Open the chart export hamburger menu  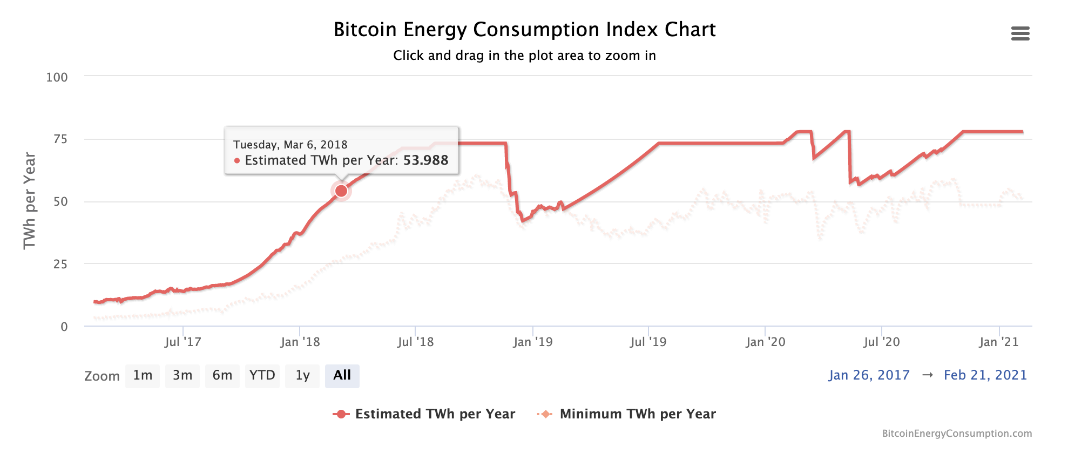1020,33
